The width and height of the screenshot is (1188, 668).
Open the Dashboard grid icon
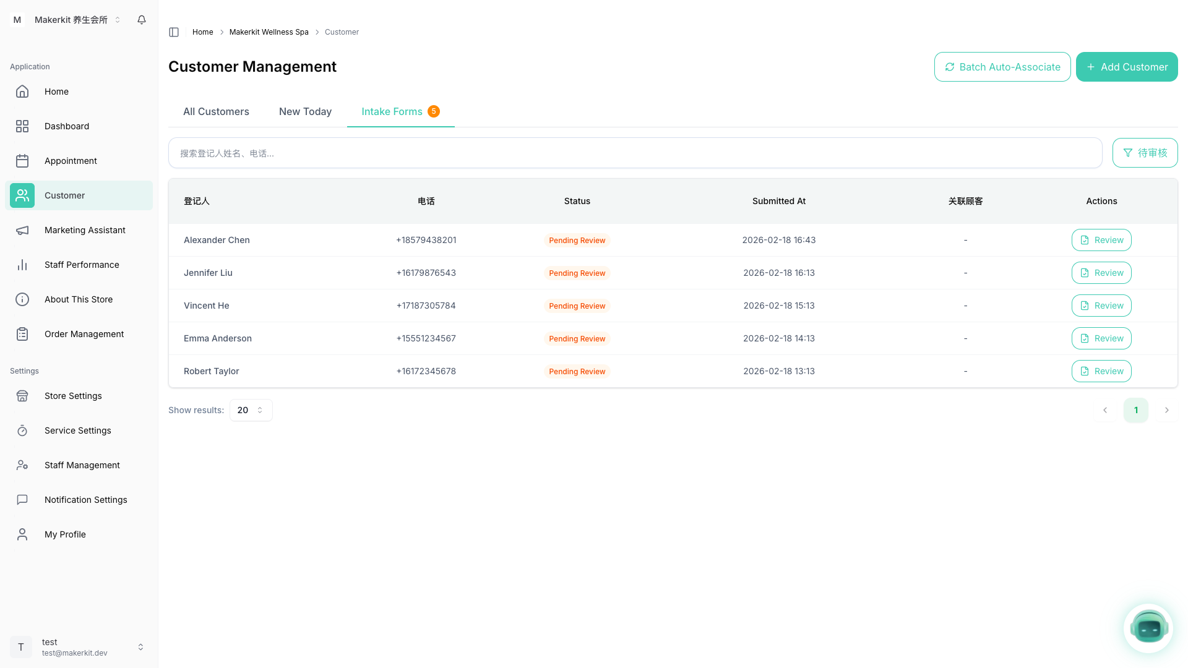(x=22, y=126)
